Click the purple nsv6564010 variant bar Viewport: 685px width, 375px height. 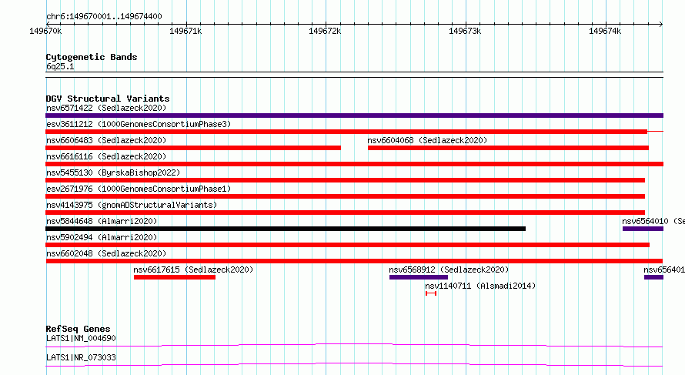click(643, 229)
